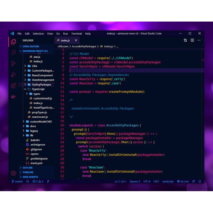The width and height of the screenshot is (213, 213).
Task: Open the Run and Debug view
Action: (x=14, y=75)
